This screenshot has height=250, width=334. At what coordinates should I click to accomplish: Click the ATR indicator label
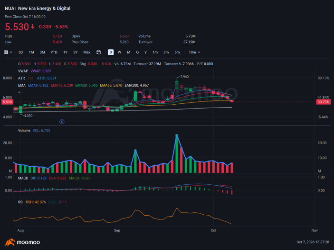click(21, 78)
